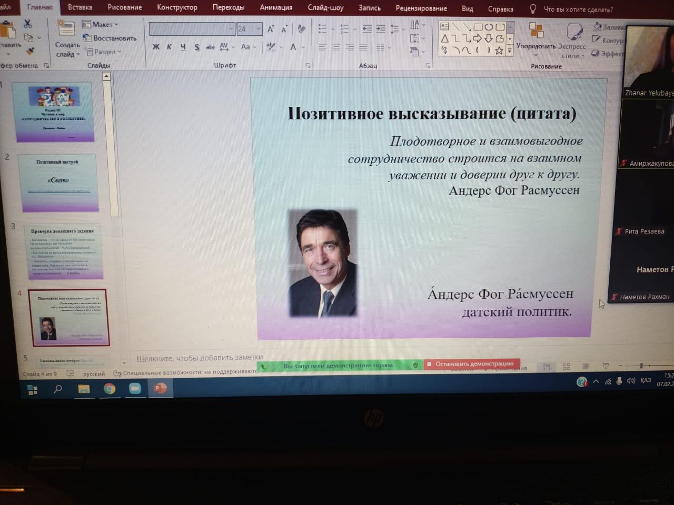
Task: Click Остановить демонстрацию button
Action: tap(472, 363)
